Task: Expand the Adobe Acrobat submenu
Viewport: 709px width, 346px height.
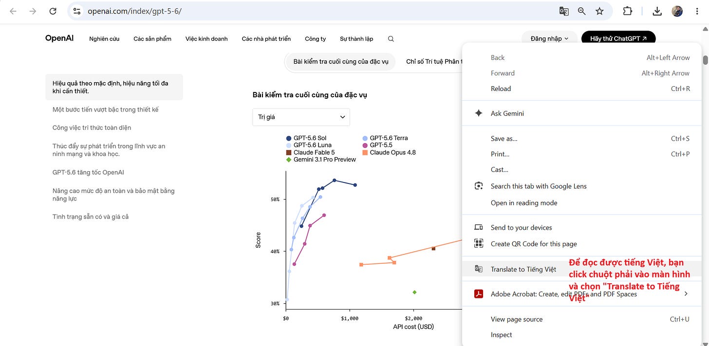Action: coord(582,294)
